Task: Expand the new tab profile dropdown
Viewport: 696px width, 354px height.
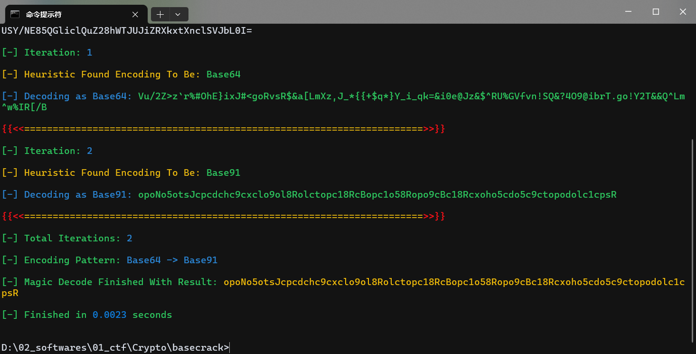Action: pyautogui.click(x=178, y=15)
